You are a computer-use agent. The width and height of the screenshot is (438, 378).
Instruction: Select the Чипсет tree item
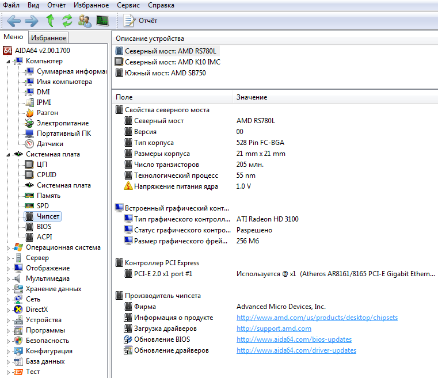(43, 216)
